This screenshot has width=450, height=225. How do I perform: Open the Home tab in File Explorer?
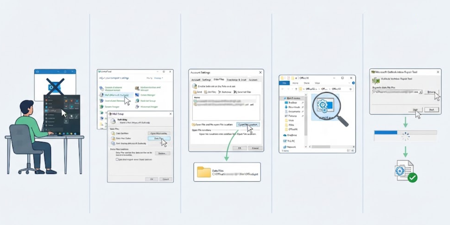tap(295, 83)
